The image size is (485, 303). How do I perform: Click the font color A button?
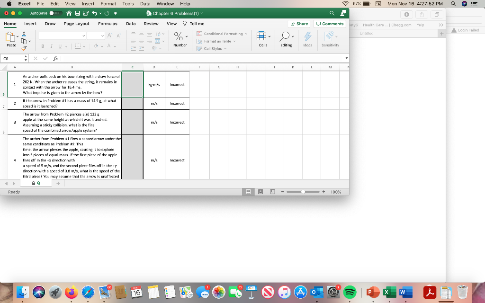109,46
